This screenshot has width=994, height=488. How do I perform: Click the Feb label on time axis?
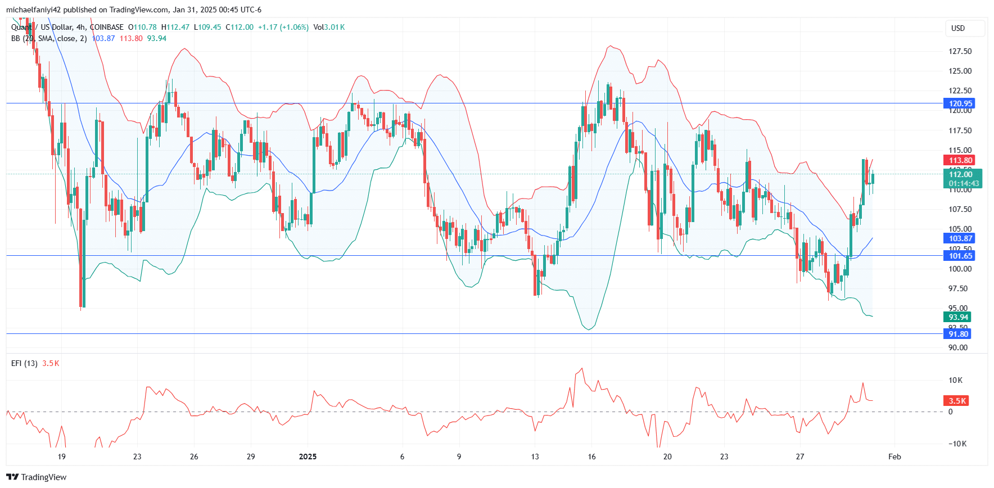[x=894, y=457]
